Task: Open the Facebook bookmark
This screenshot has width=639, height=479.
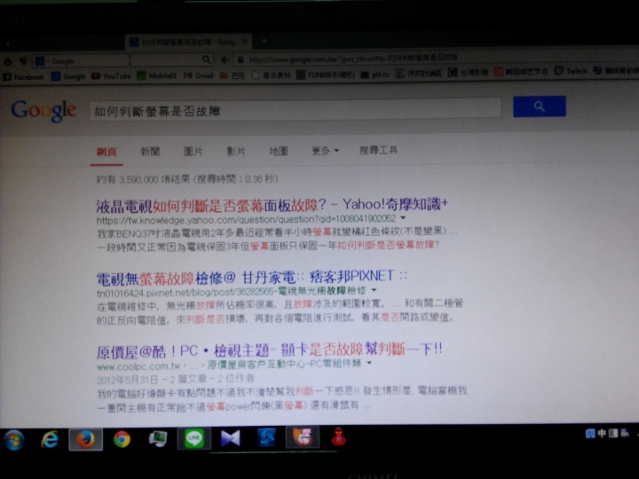Action: 23,77
